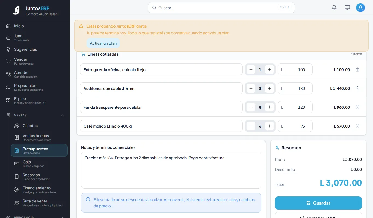Edit the price field showing 120

295,107
